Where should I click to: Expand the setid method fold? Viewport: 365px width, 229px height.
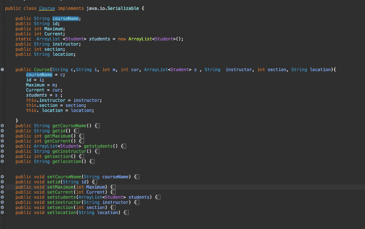tap(2, 181)
